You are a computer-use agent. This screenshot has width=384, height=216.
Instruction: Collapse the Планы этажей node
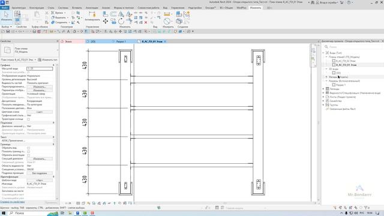(326, 57)
